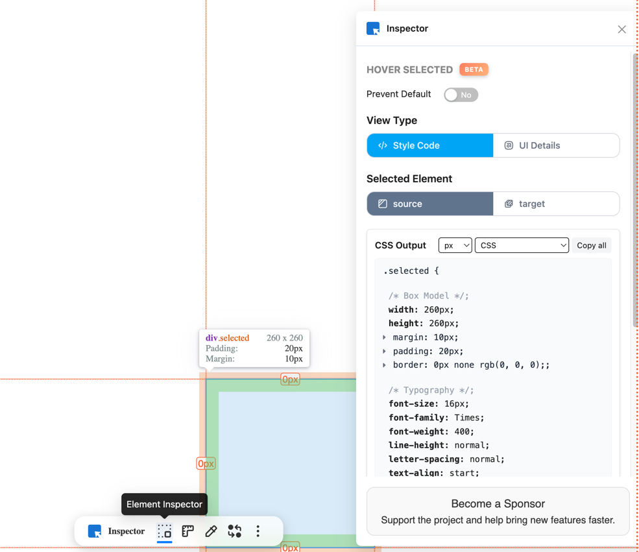Click the Copy all button
The image size is (639, 552).
pos(592,245)
